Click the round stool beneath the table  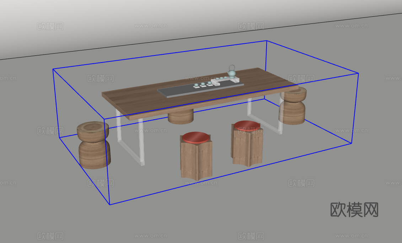[181, 117]
